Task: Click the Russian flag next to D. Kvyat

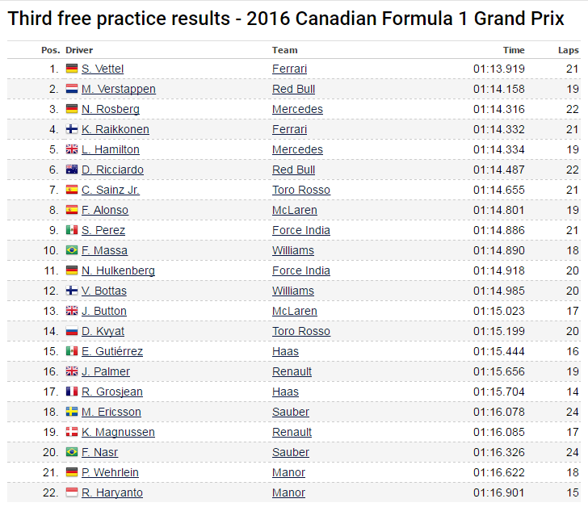Action: coord(72,331)
